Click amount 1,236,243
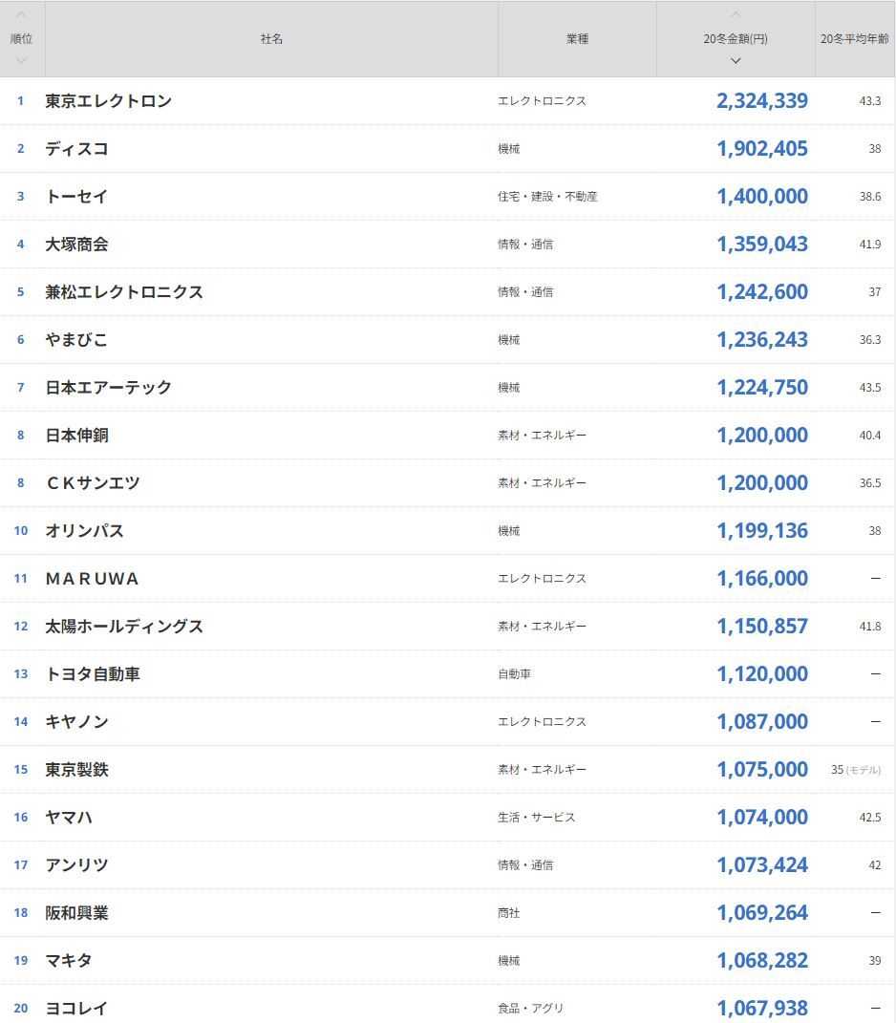The width and height of the screenshot is (896, 1023). 762,339
